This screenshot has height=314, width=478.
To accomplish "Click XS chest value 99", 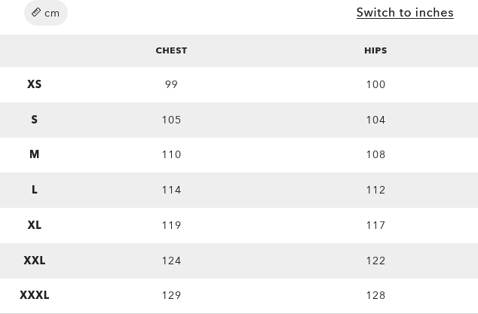I will [171, 84].
